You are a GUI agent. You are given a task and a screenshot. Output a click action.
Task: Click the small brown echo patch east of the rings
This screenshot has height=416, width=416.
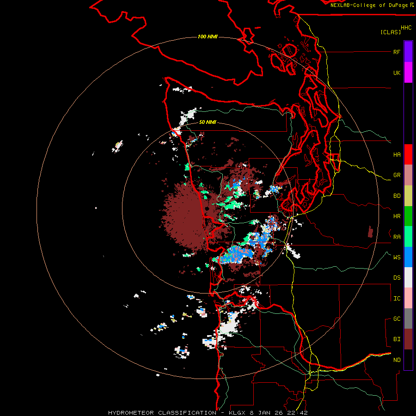(370, 232)
